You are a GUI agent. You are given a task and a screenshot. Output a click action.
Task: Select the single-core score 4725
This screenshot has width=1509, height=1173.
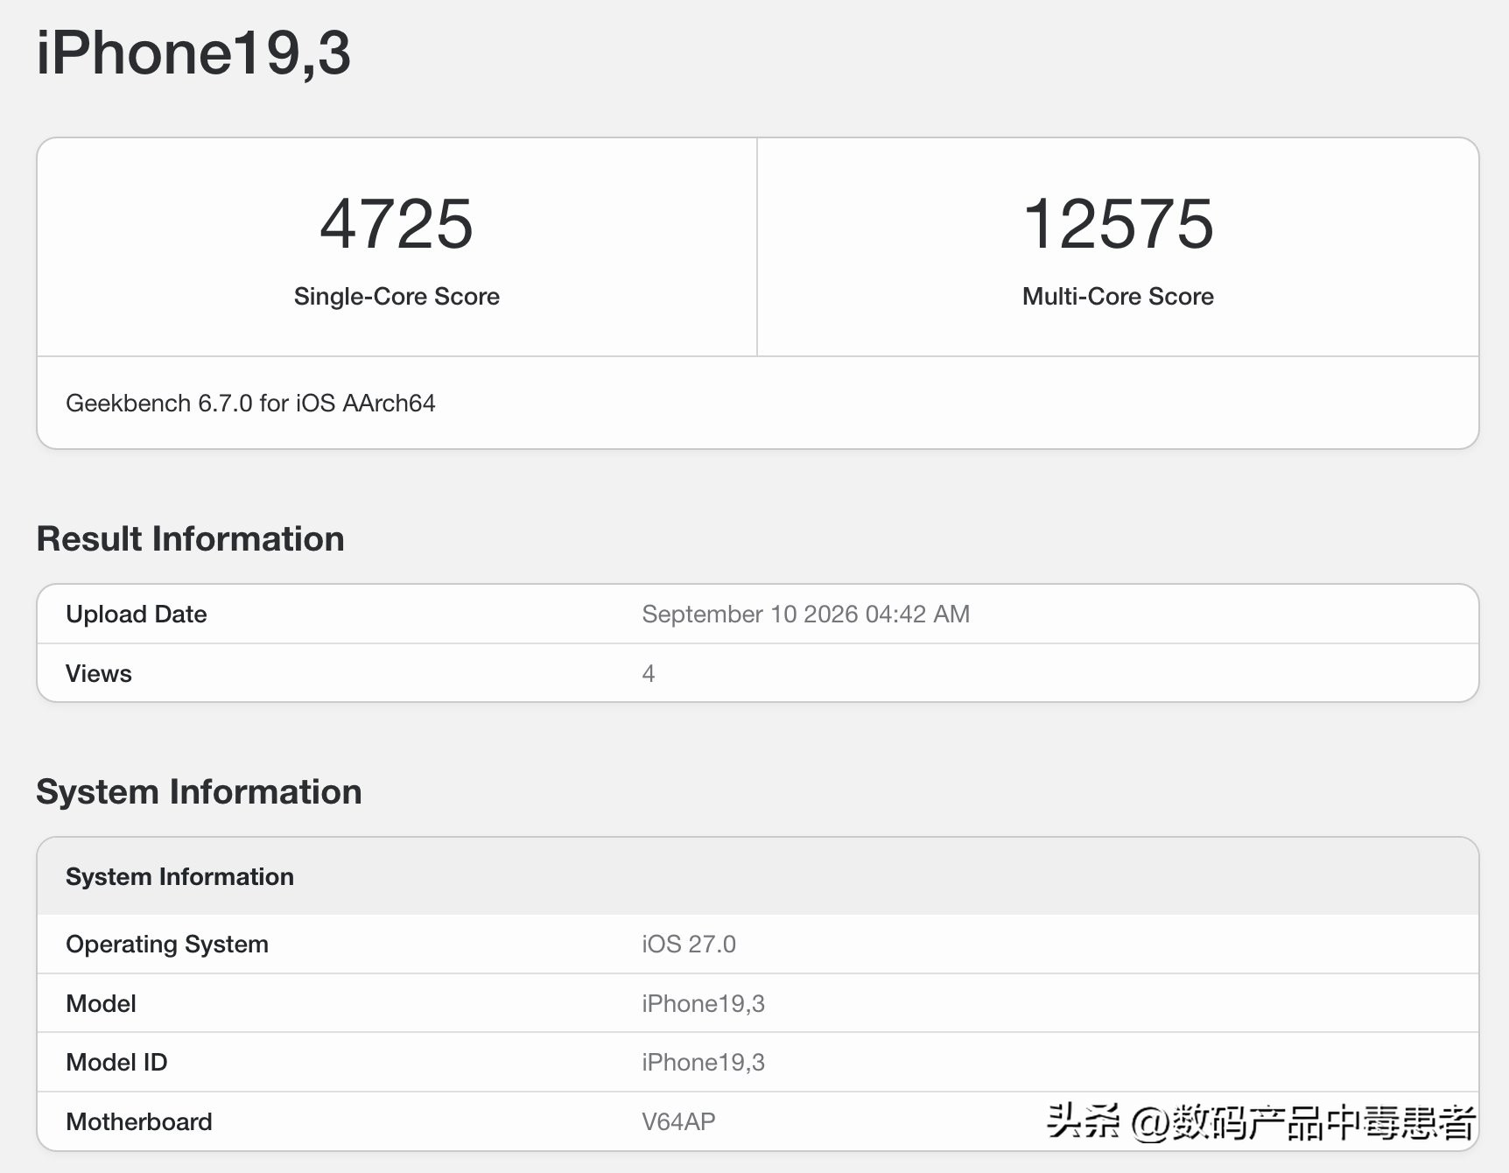[x=397, y=224]
